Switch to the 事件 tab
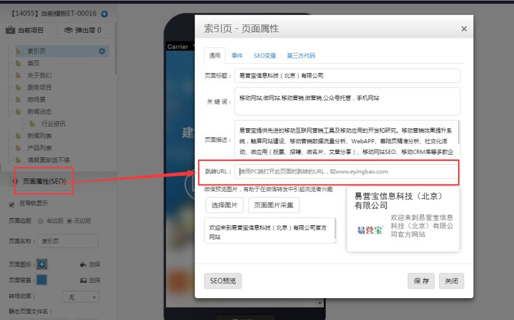This screenshot has height=320, width=514. click(x=237, y=56)
